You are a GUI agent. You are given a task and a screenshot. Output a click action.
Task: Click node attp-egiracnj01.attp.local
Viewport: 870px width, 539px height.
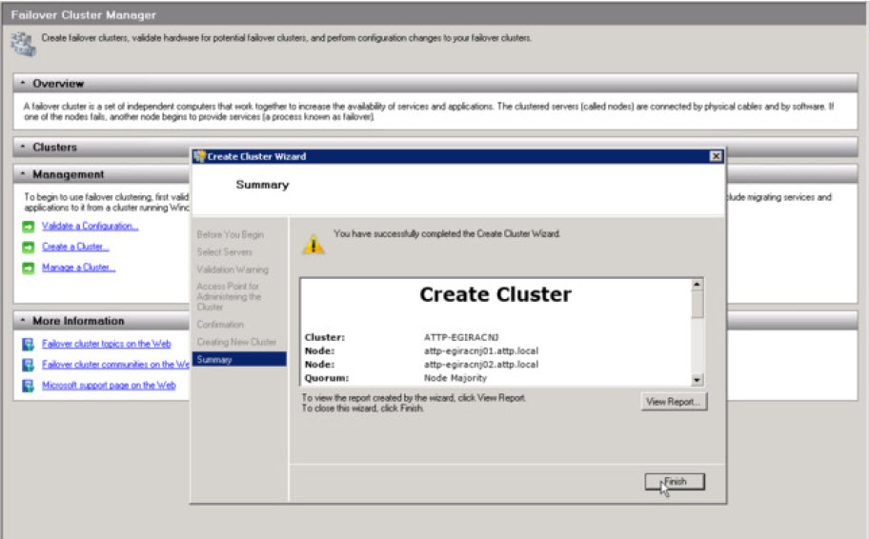click(x=481, y=351)
